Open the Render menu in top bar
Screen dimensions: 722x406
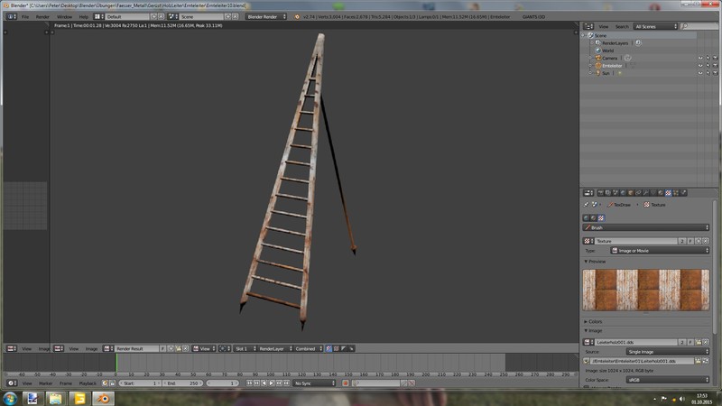pos(42,16)
